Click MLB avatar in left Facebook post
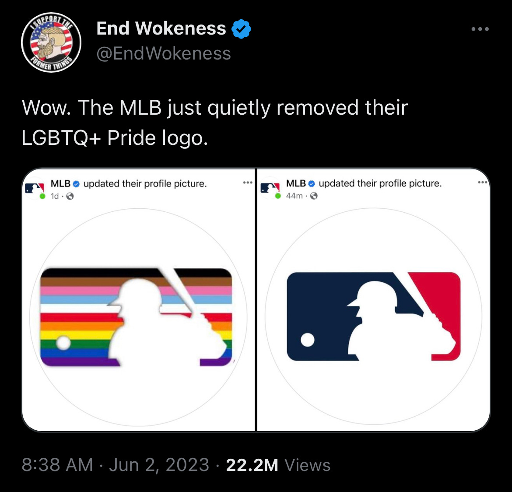The image size is (512, 492). [35, 189]
